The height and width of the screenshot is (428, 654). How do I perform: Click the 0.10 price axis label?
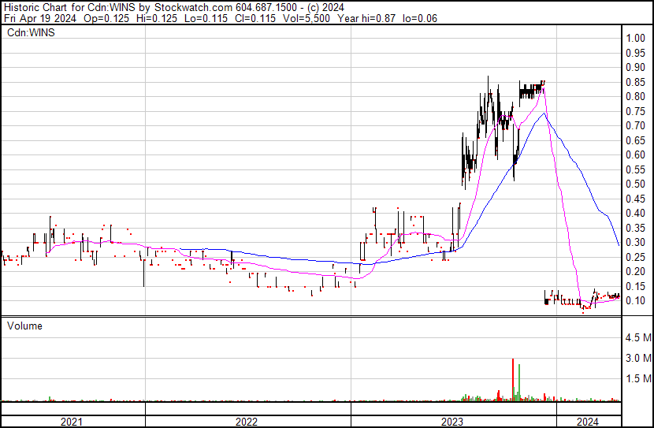coord(635,301)
